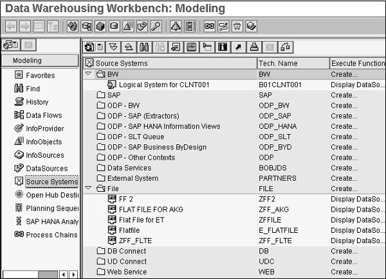Select the Modeling tab in left panel
The image size is (386, 279).
[40, 60]
